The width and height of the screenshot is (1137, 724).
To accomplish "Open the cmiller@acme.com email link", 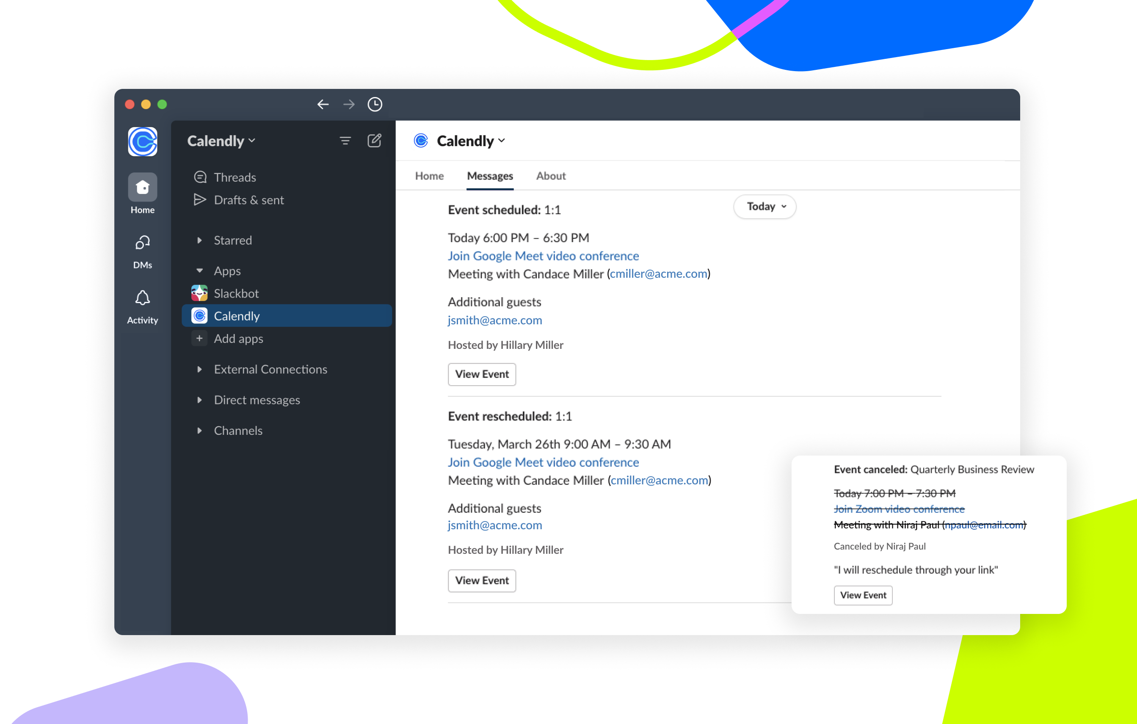I will pyautogui.click(x=658, y=274).
